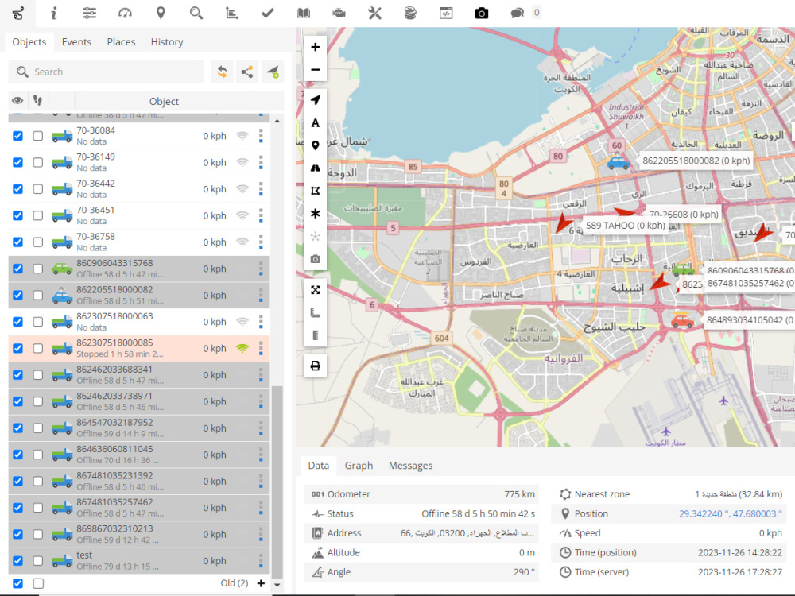Open options menu for 70-36084
795x596 pixels.
[261, 136]
